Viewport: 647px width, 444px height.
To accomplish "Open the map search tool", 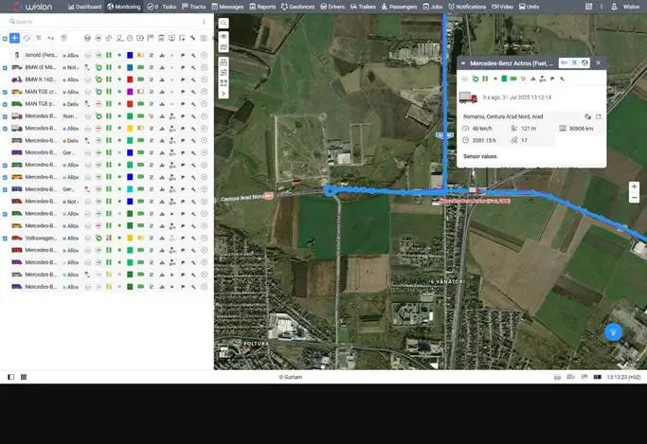I will [x=224, y=23].
